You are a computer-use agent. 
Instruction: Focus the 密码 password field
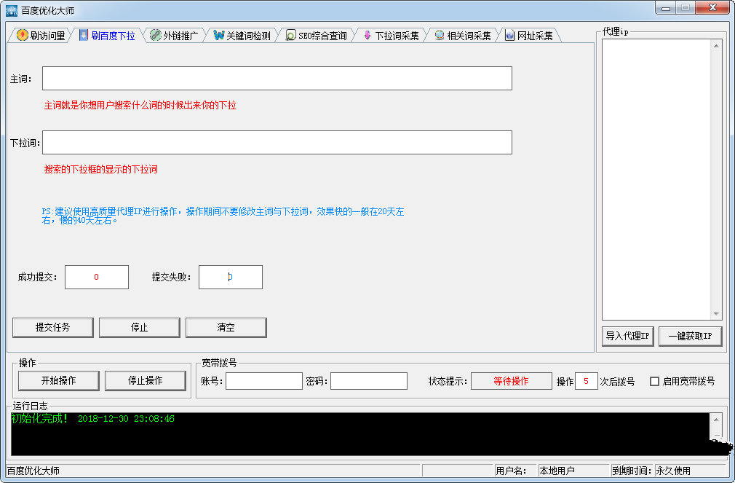point(369,381)
